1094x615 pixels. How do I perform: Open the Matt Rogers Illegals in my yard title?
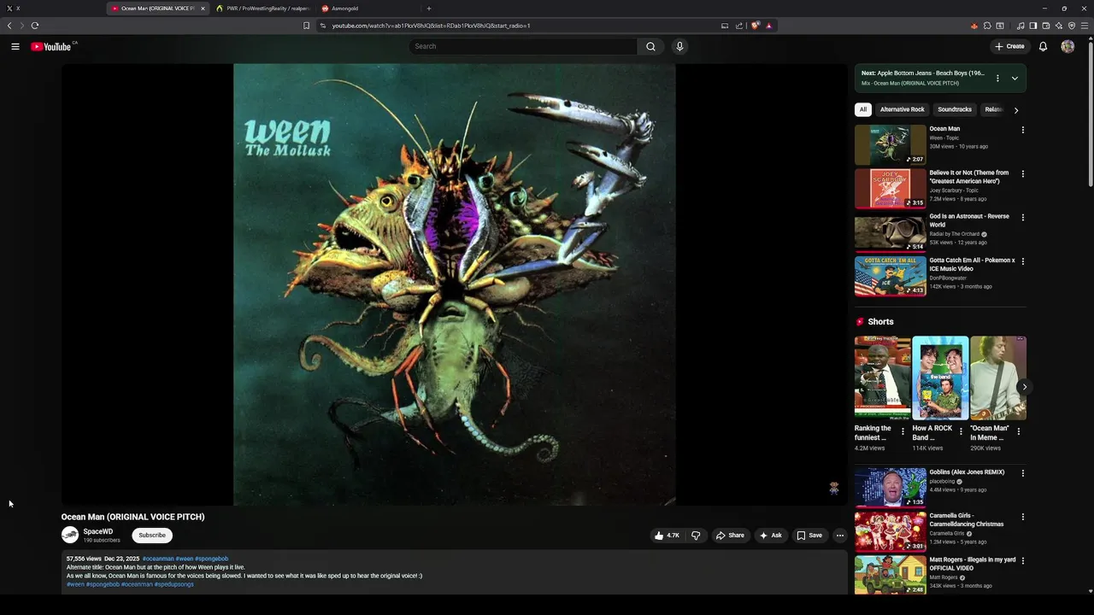click(x=973, y=564)
